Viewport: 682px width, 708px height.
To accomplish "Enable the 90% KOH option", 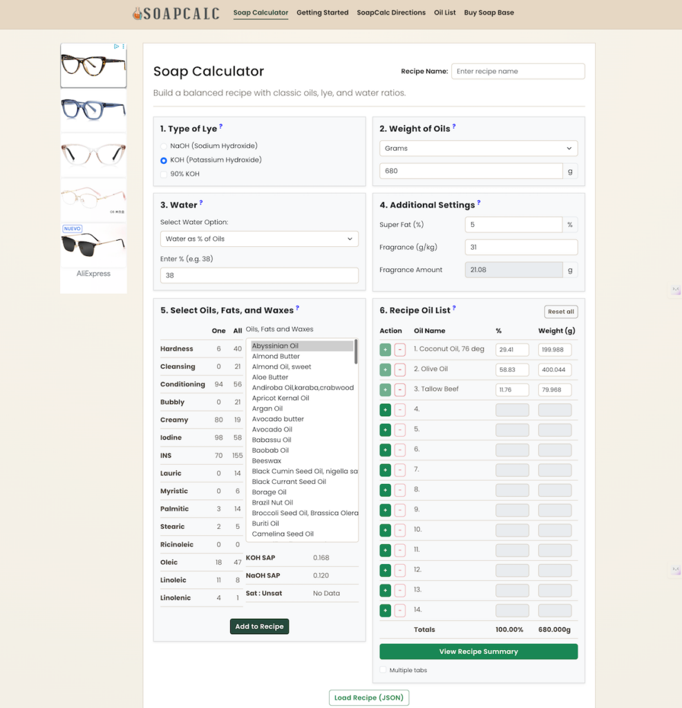I will tap(164, 174).
